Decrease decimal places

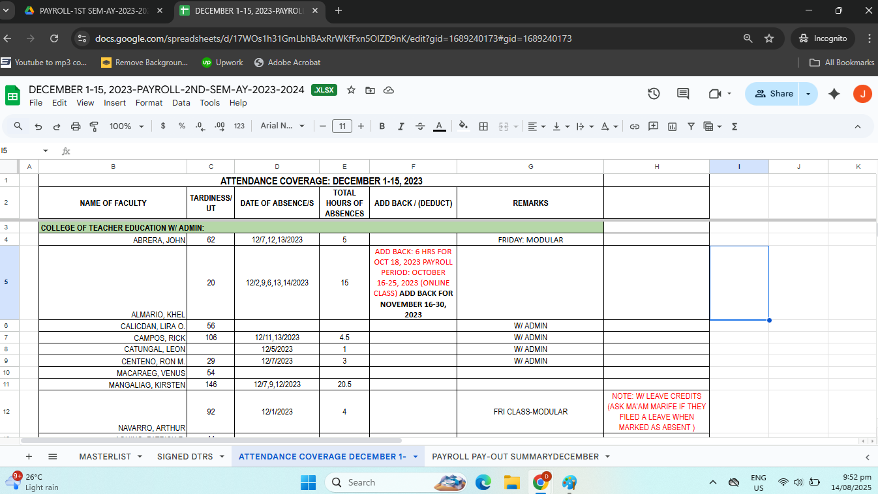click(200, 126)
